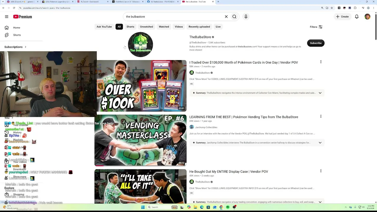Viewport: 377px width, 212px height.
Task: Click the Create button
Action: tap(342, 17)
